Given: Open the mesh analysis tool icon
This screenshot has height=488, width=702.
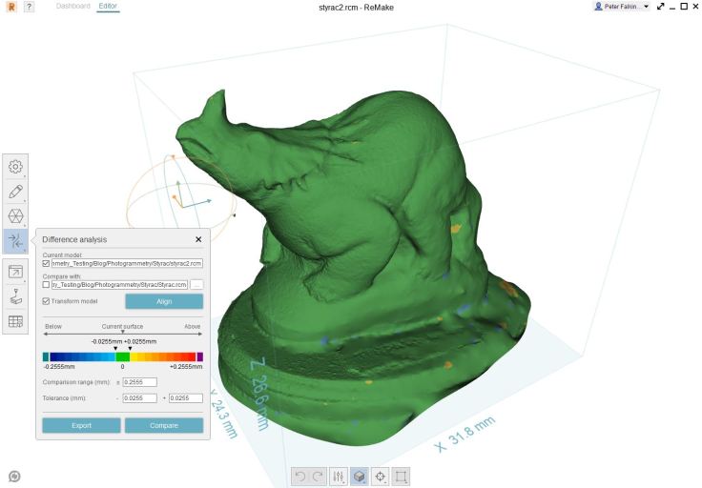Looking at the screenshot, I should click(15, 215).
